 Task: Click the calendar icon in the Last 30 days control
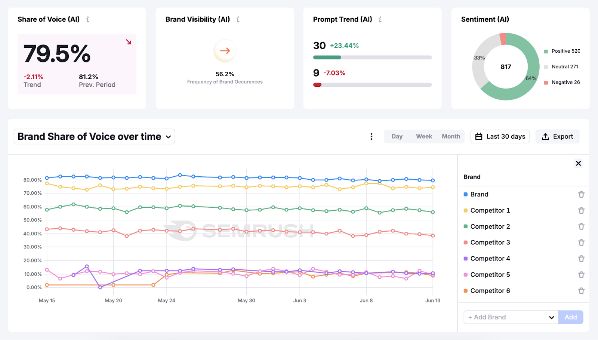[479, 136]
